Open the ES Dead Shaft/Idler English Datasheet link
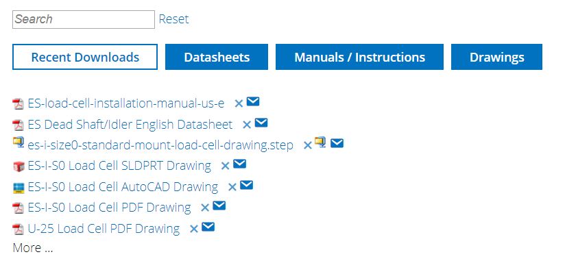This screenshot has width=565, height=261. (130, 125)
